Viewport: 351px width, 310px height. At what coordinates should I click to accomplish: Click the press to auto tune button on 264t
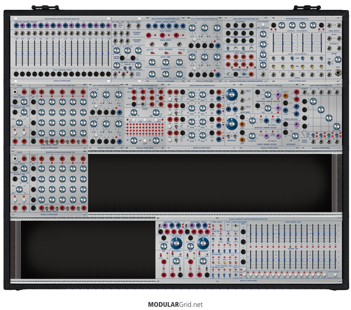pyautogui.click(x=263, y=25)
